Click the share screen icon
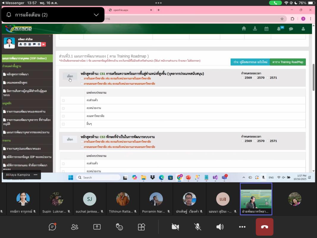 coord(97,227)
